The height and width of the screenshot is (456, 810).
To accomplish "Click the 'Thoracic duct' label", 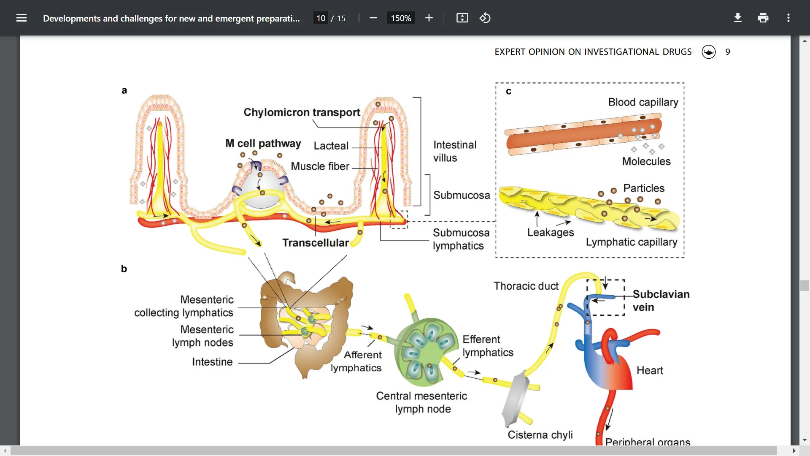I will coord(526,286).
